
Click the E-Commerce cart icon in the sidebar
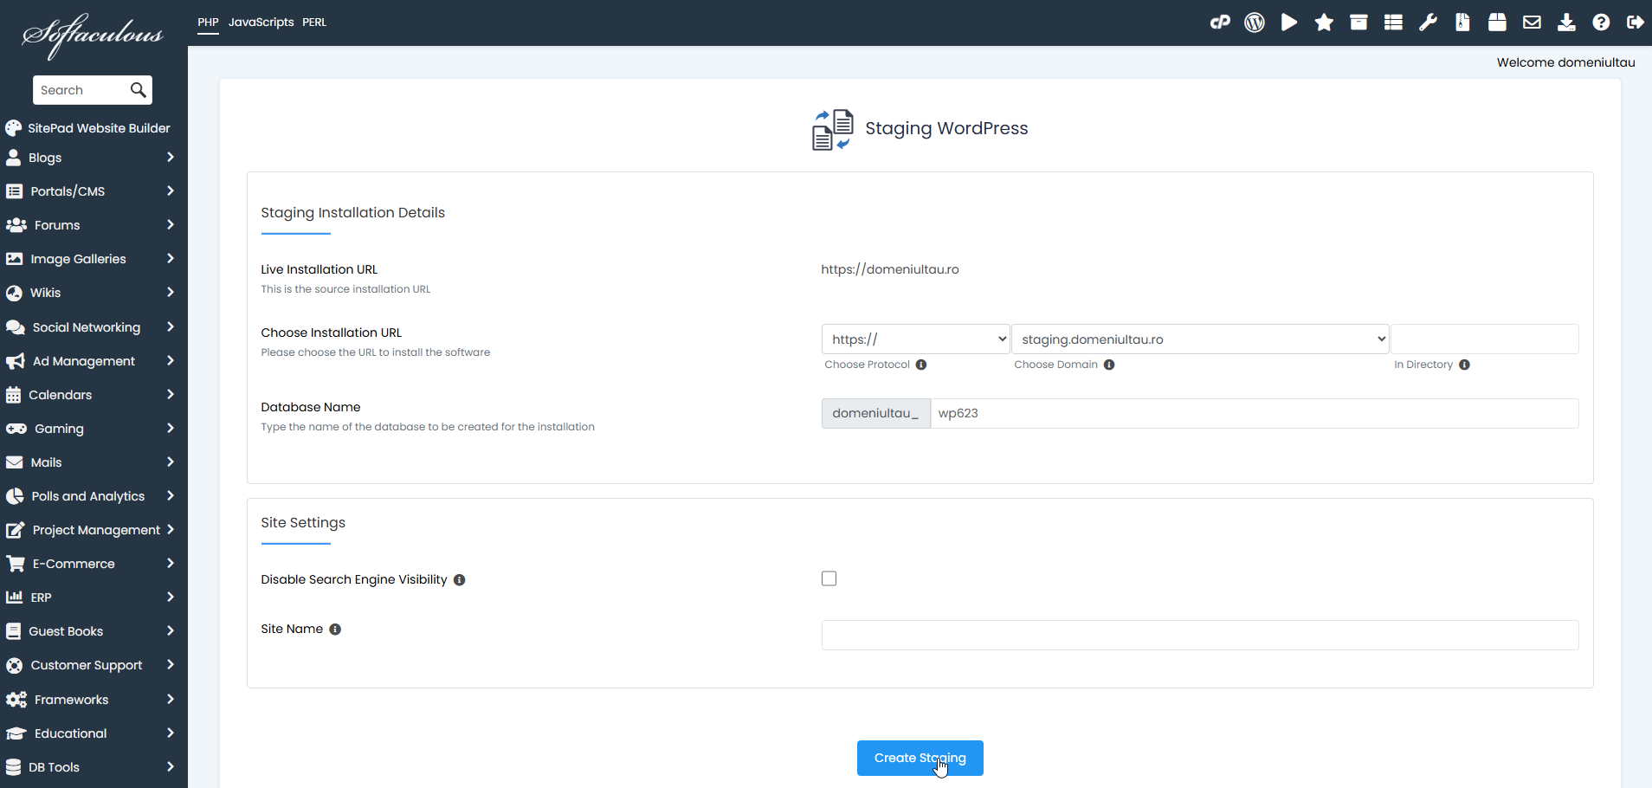pyautogui.click(x=15, y=564)
